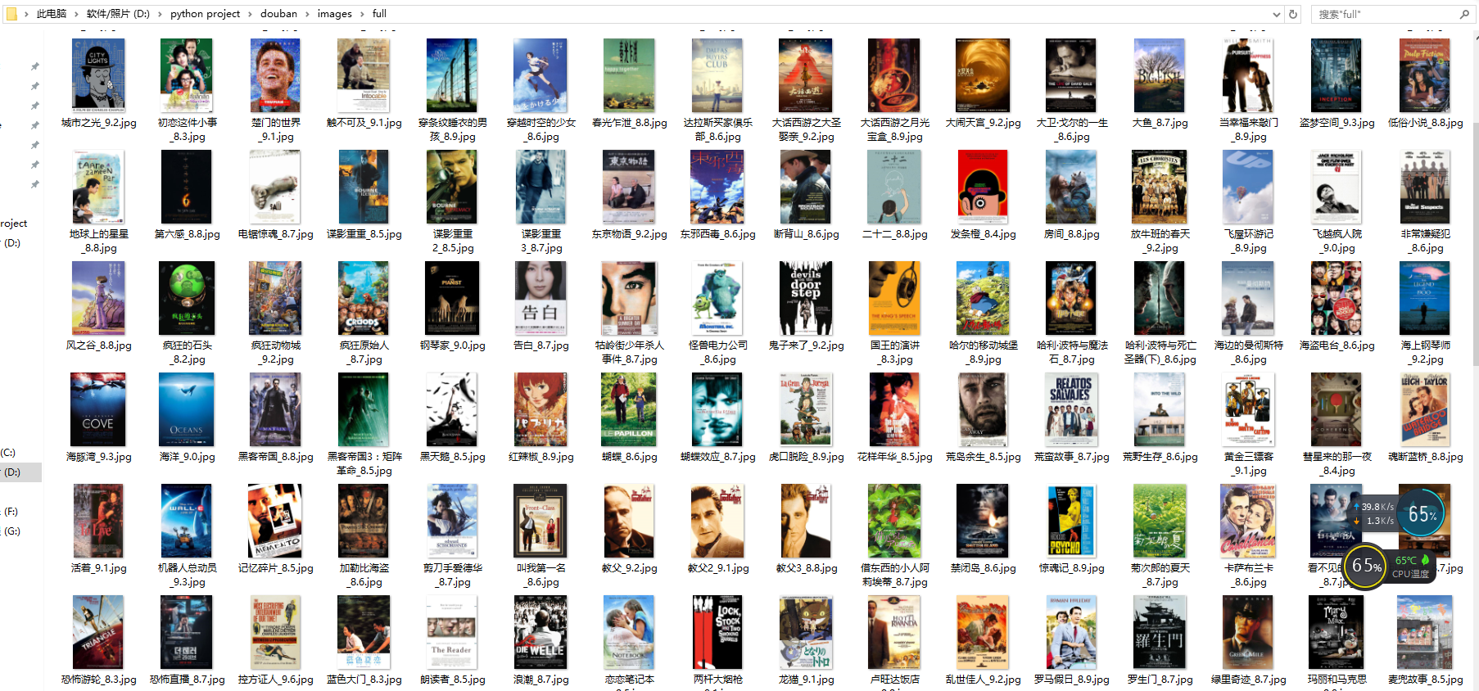
Task: Select 蝴蝶效应_8.7.jpg poster
Action: (717, 409)
